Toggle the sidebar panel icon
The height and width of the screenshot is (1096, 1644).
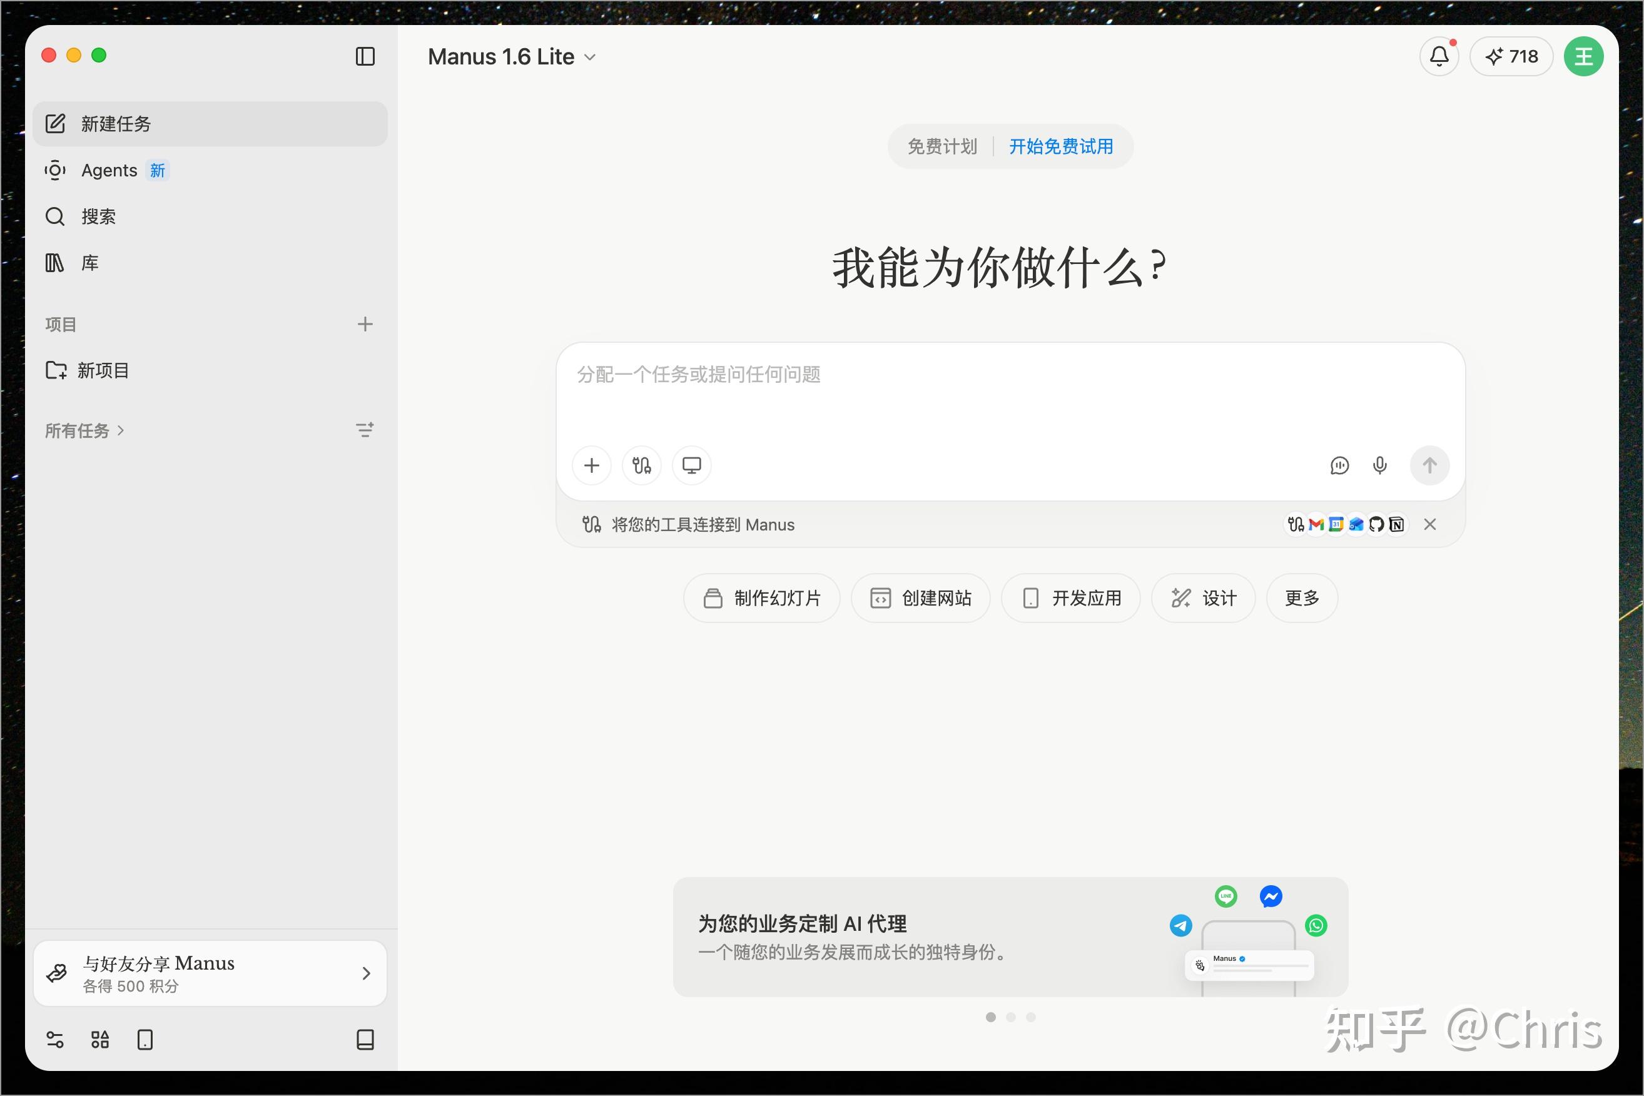pyautogui.click(x=365, y=57)
